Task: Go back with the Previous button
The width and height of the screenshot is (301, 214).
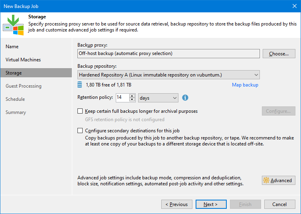Action: tap(177, 204)
